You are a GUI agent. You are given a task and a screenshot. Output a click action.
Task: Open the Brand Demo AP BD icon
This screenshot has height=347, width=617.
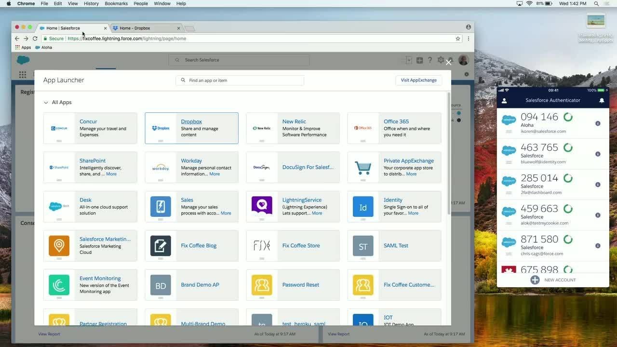[x=161, y=284]
